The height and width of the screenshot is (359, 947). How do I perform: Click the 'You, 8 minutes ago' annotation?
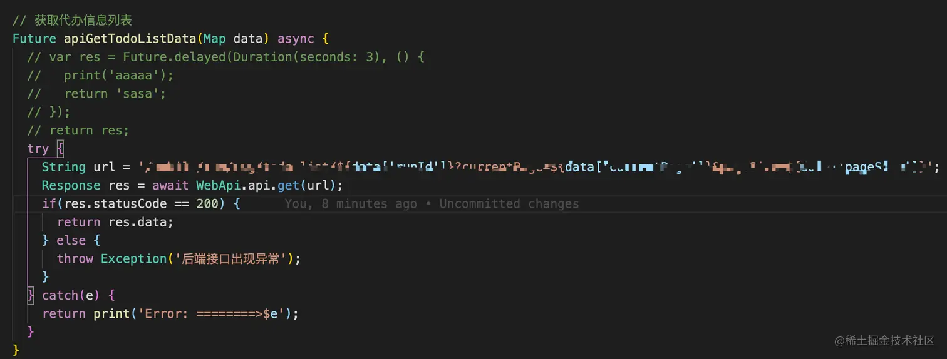pos(350,204)
